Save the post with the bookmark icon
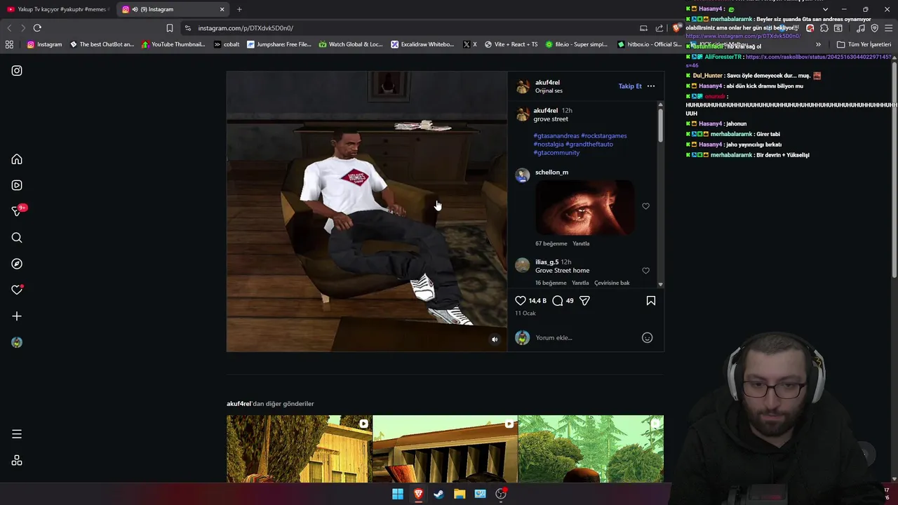The image size is (898, 505). pos(651,301)
